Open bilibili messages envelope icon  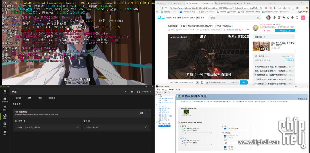pos(279,18)
